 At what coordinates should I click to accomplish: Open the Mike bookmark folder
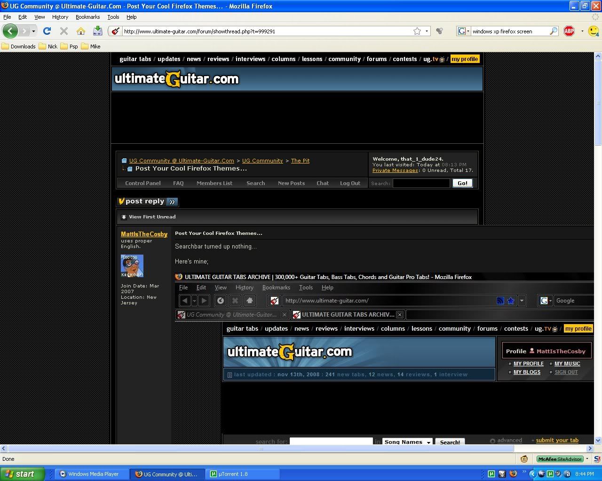(91, 46)
